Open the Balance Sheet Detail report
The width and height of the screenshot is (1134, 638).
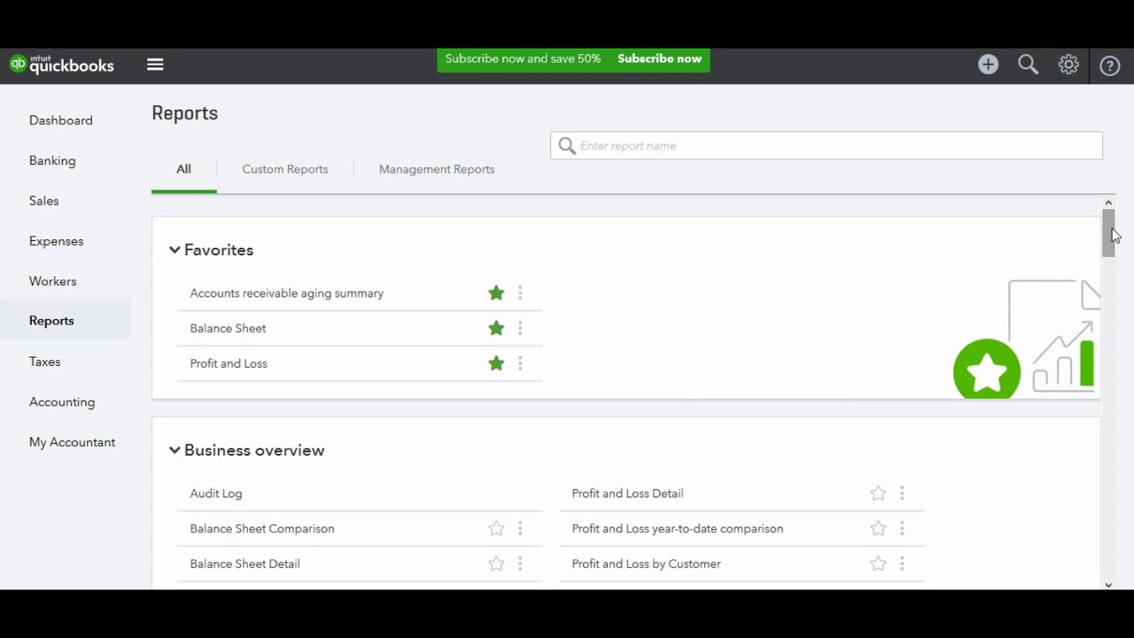click(x=245, y=564)
